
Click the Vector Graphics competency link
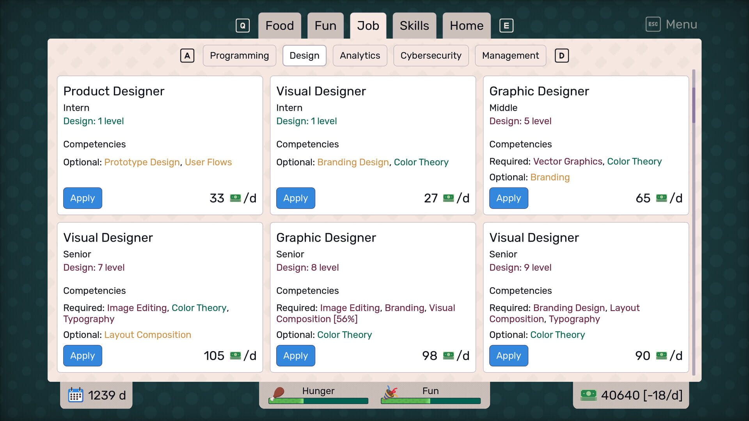(568, 161)
